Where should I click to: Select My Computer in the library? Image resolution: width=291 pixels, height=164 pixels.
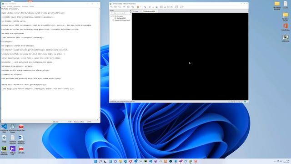(119, 16)
